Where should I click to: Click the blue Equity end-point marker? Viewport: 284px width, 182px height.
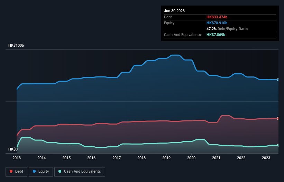(x=278, y=80)
